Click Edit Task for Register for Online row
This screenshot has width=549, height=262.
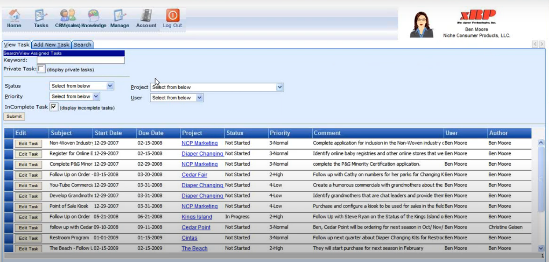[28, 154]
